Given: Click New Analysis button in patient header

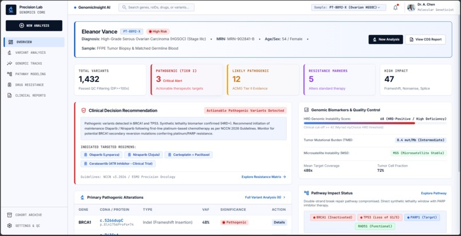Looking at the screenshot, I should pos(386,40).
